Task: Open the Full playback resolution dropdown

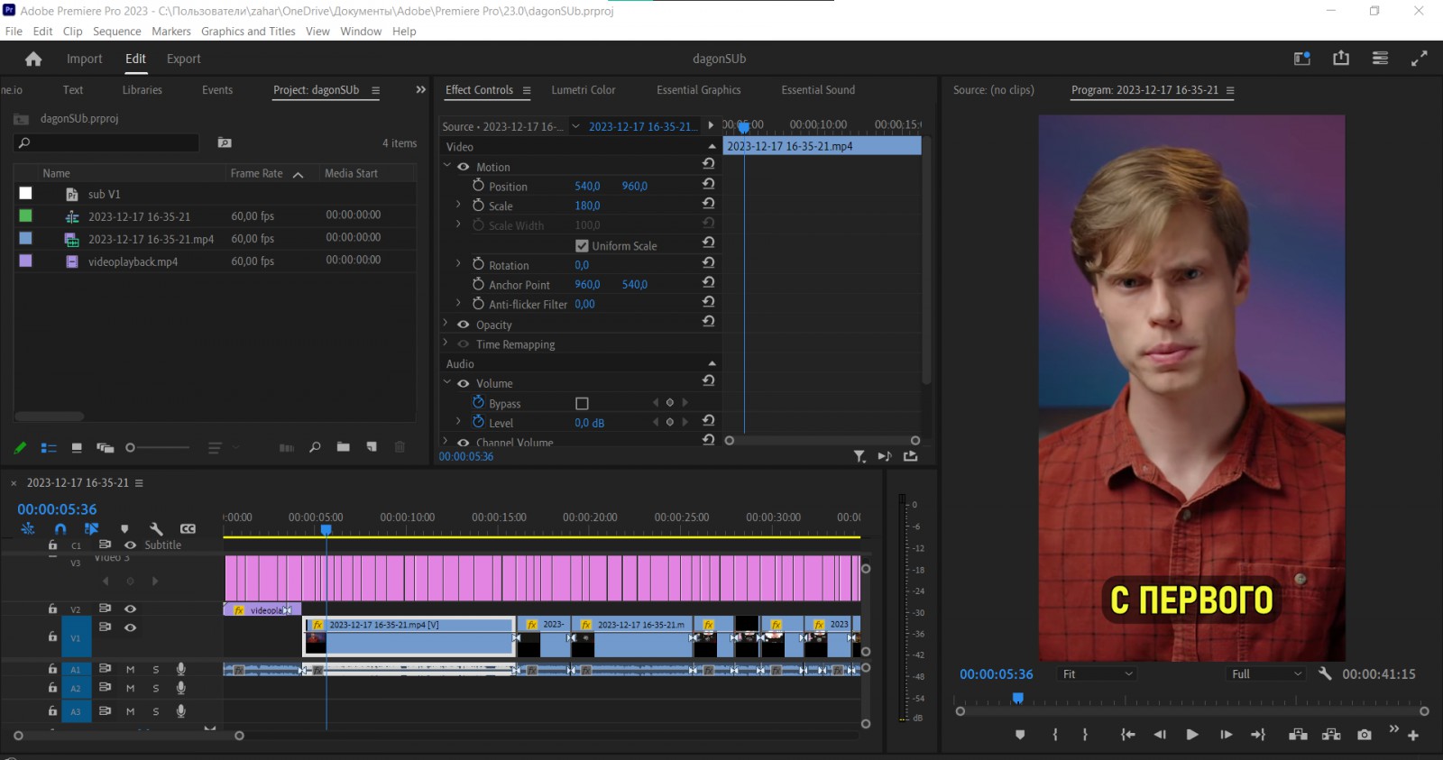Action: coord(1266,673)
